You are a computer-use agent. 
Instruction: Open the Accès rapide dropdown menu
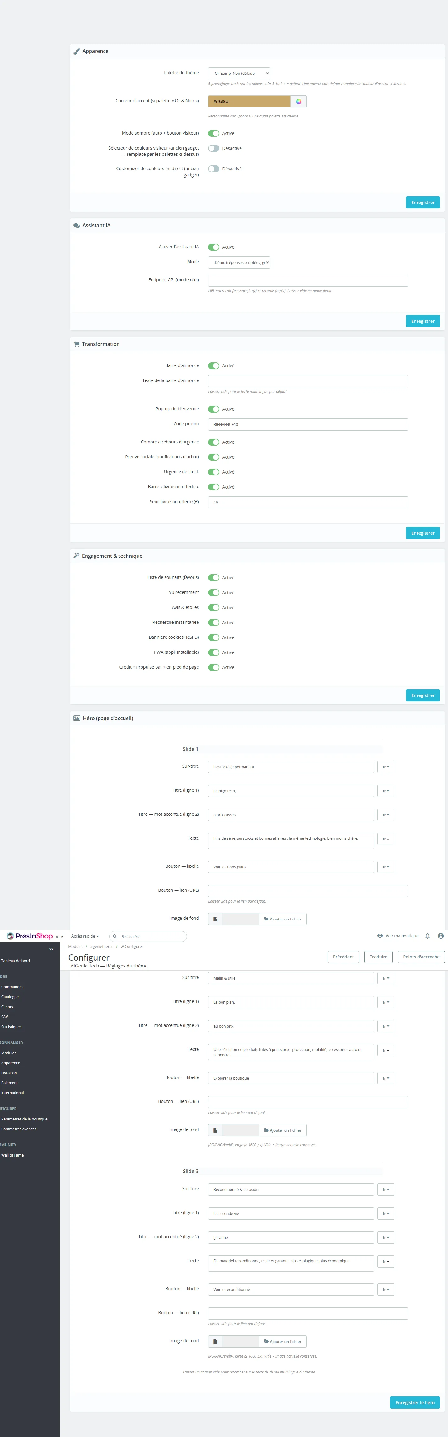point(85,936)
